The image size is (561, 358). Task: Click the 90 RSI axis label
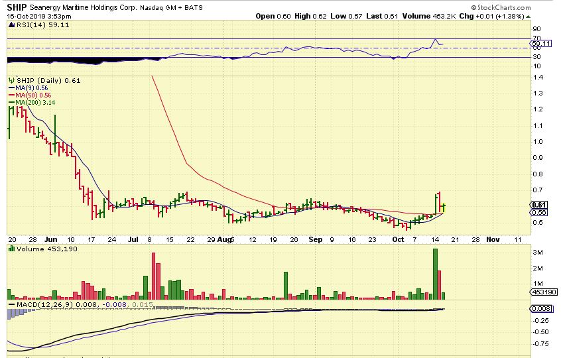point(536,29)
